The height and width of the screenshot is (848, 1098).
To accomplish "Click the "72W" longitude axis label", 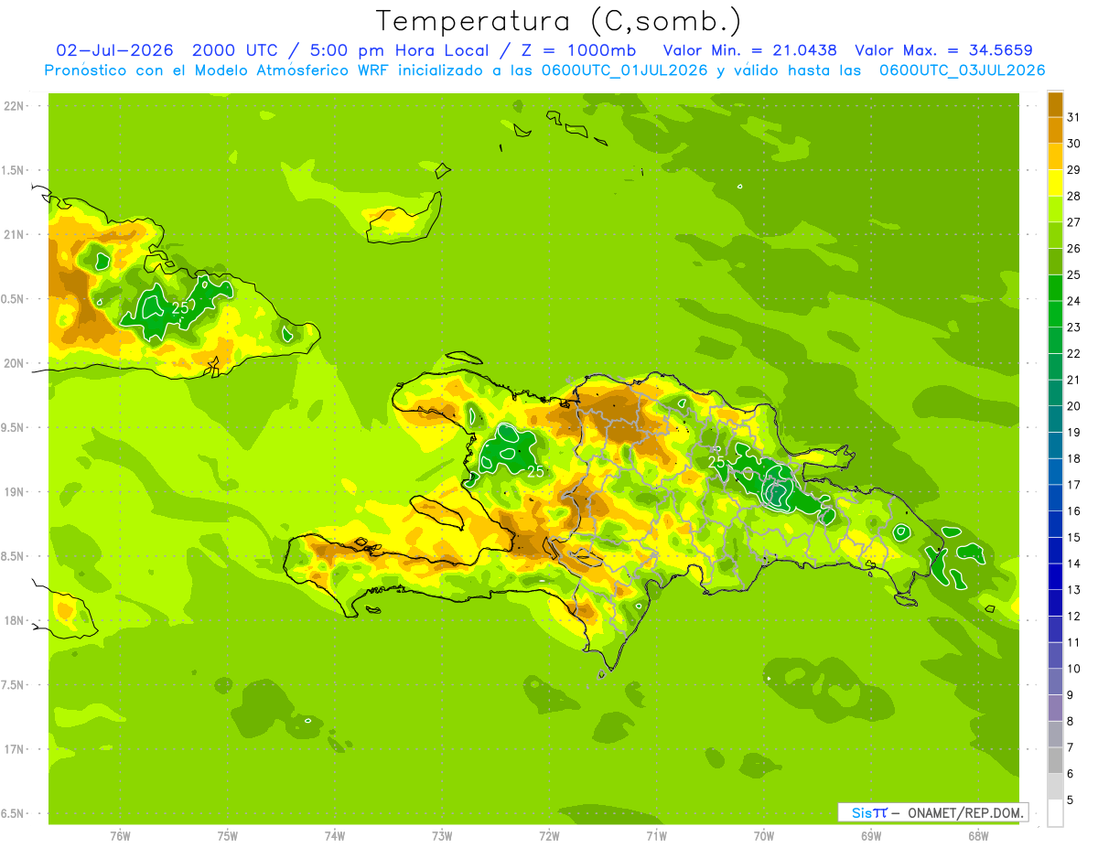I will 549,836.
